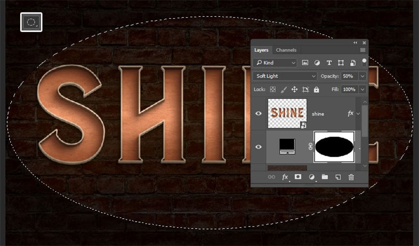Filter layers by type (T) icon
The width and height of the screenshot is (419, 246).
(329, 63)
